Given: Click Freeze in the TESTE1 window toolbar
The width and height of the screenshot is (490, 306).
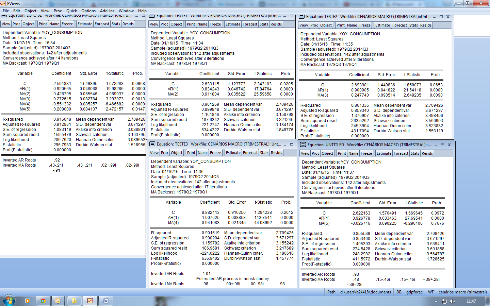Looking at the screenshot, I should (215, 24).
